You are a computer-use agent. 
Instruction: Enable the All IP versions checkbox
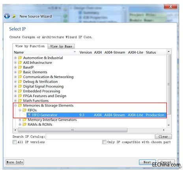click(x=15, y=142)
